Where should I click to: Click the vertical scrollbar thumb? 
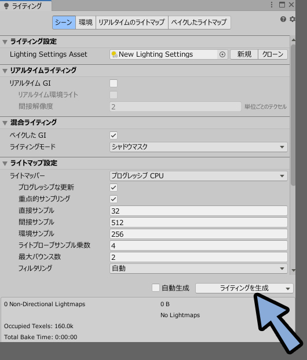click(293, 115)
